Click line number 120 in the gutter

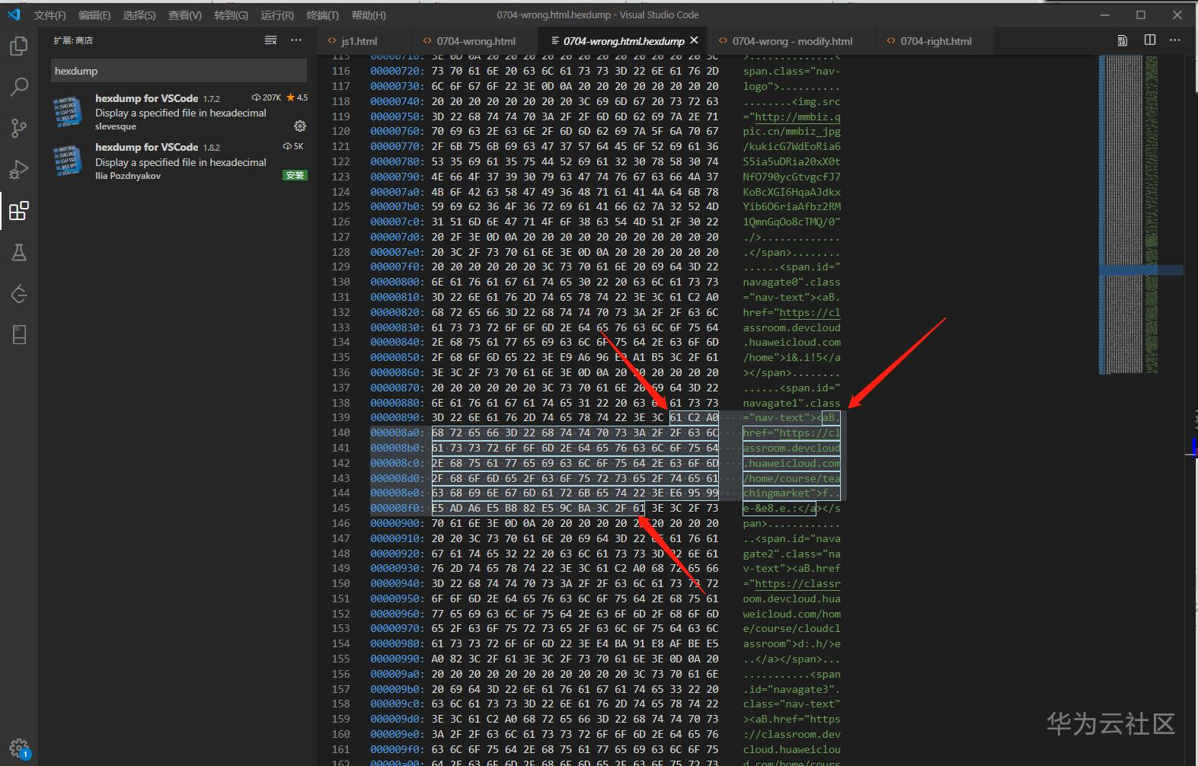(340, 131)
